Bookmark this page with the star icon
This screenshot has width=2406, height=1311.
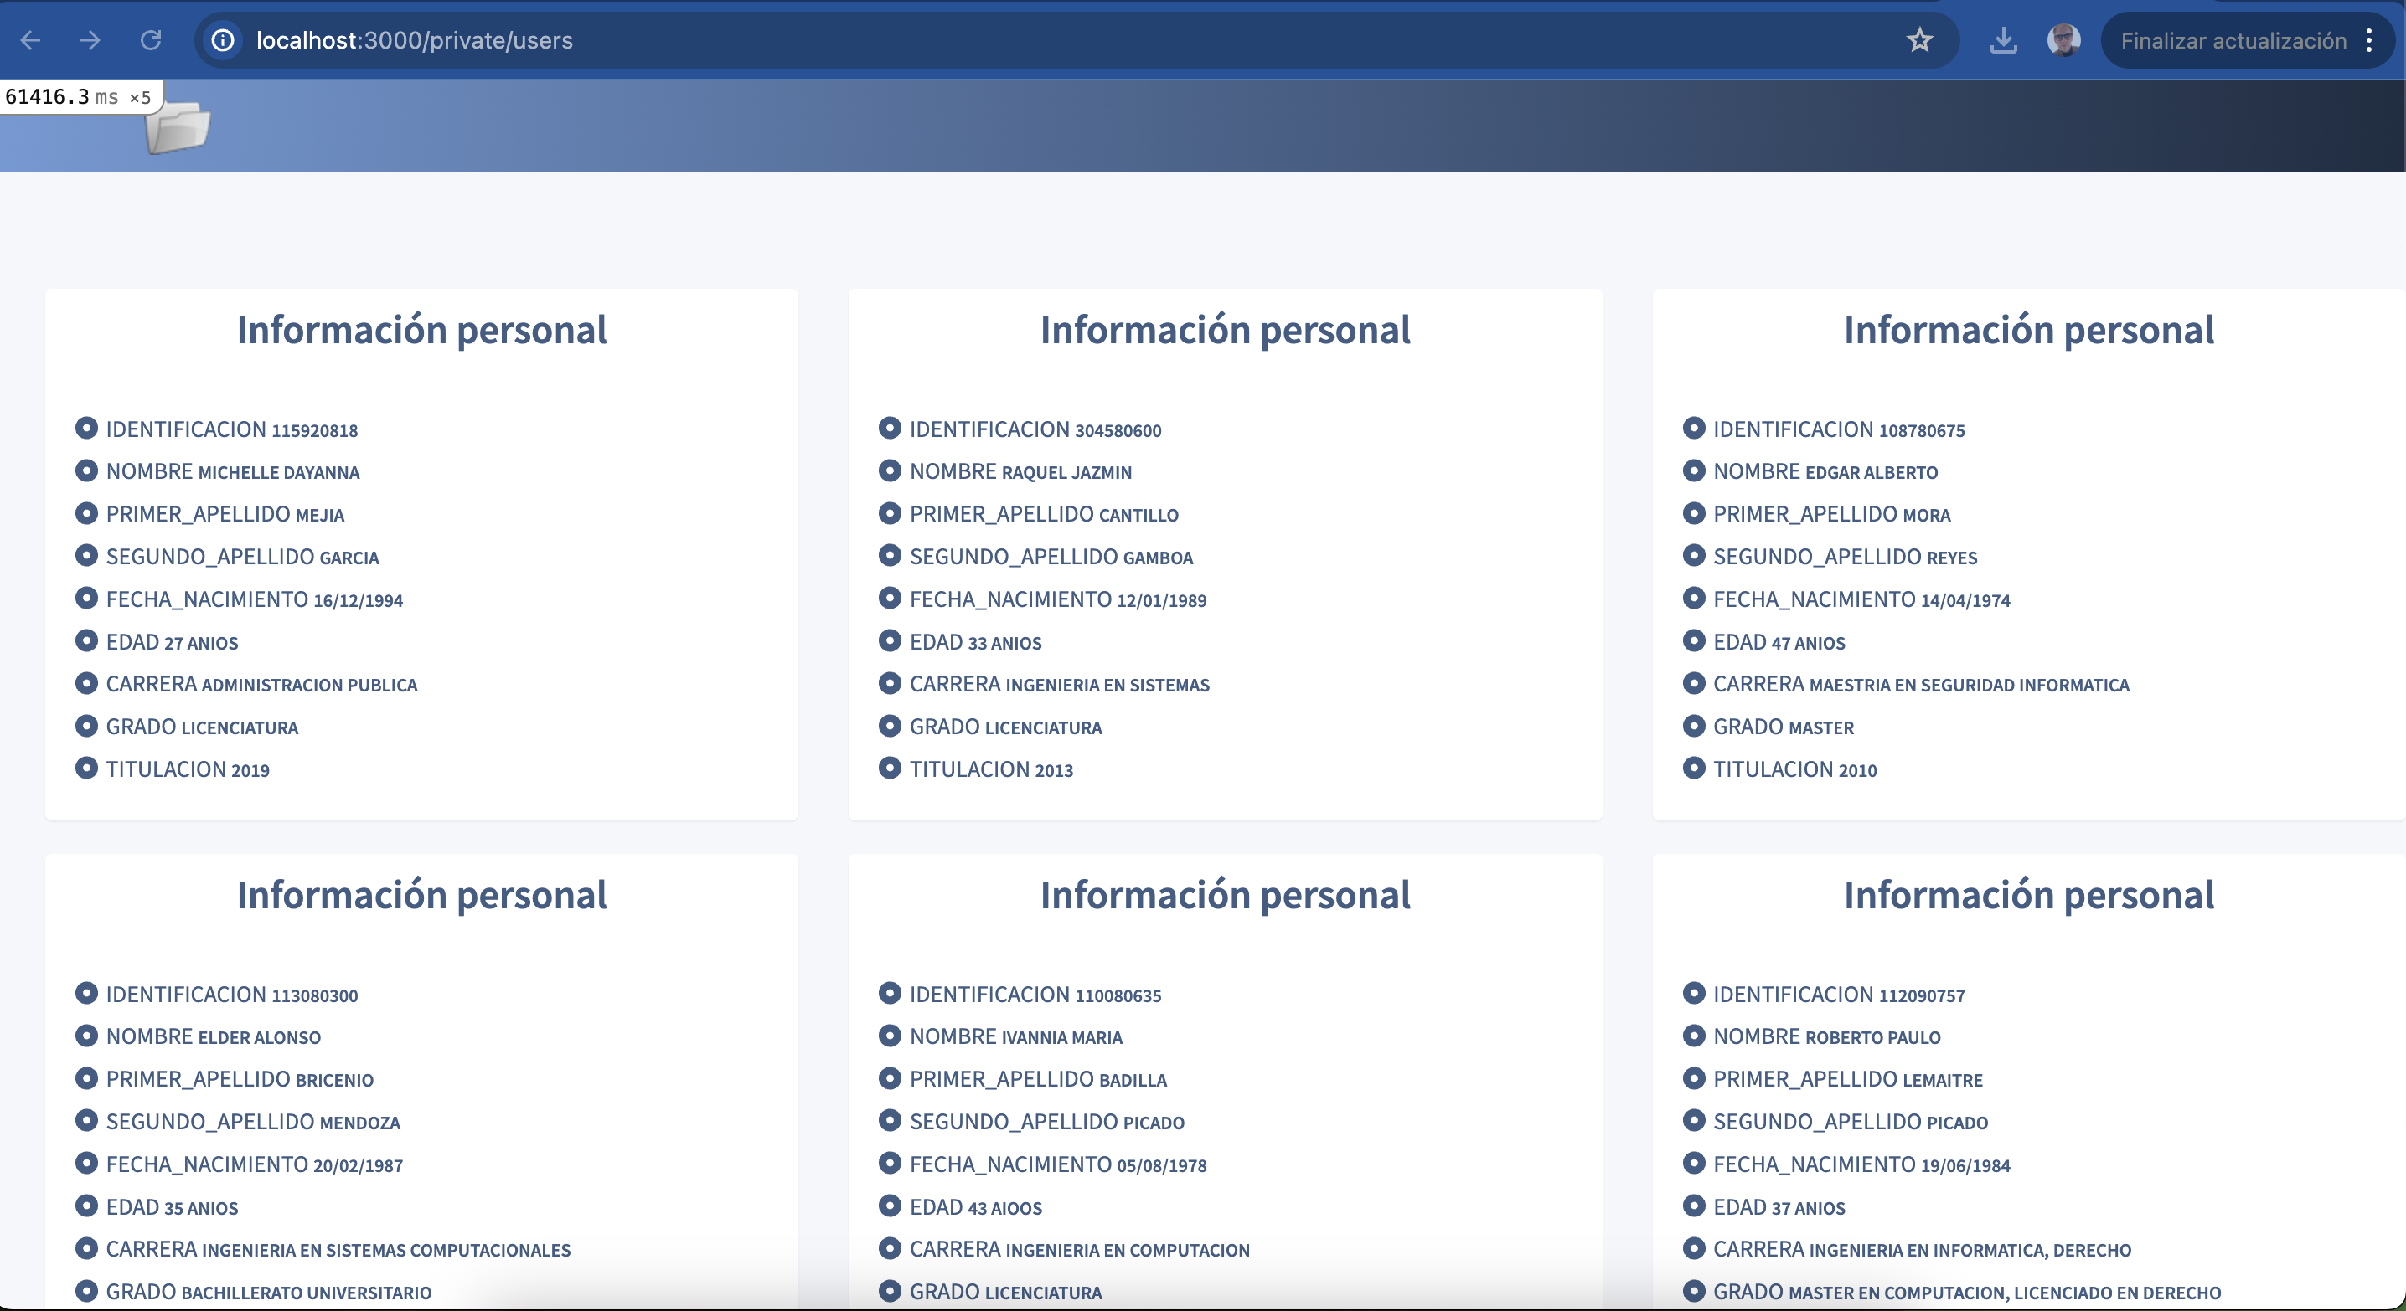(x=1919, y=40)
